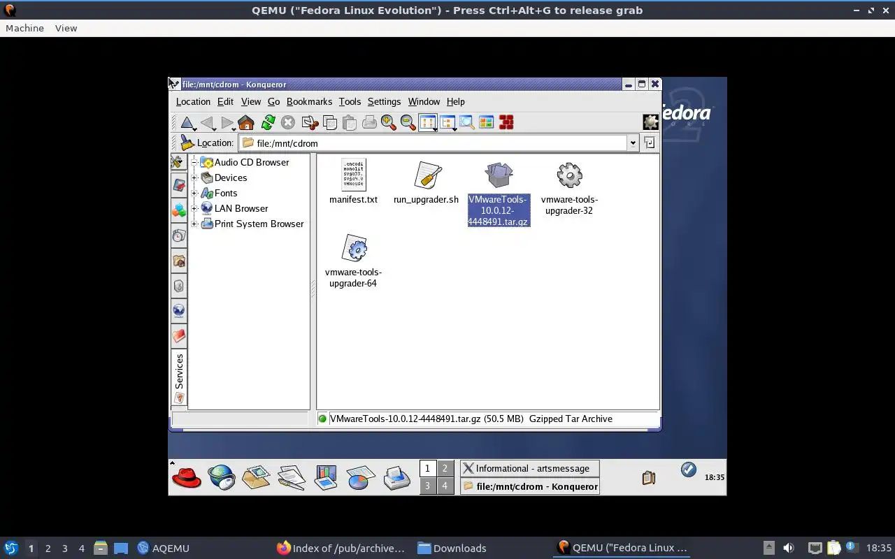The width and height of the screenshot is (895, 559).
Task: Cut the selected file with scissors icon
Action: point(310,123)
